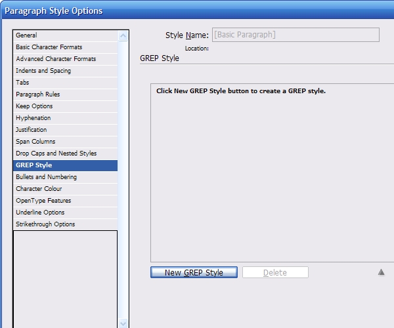The width and height of the screenshot is (394, 328).
Task: Click the New GREP Style button
Action: [194, 272]
